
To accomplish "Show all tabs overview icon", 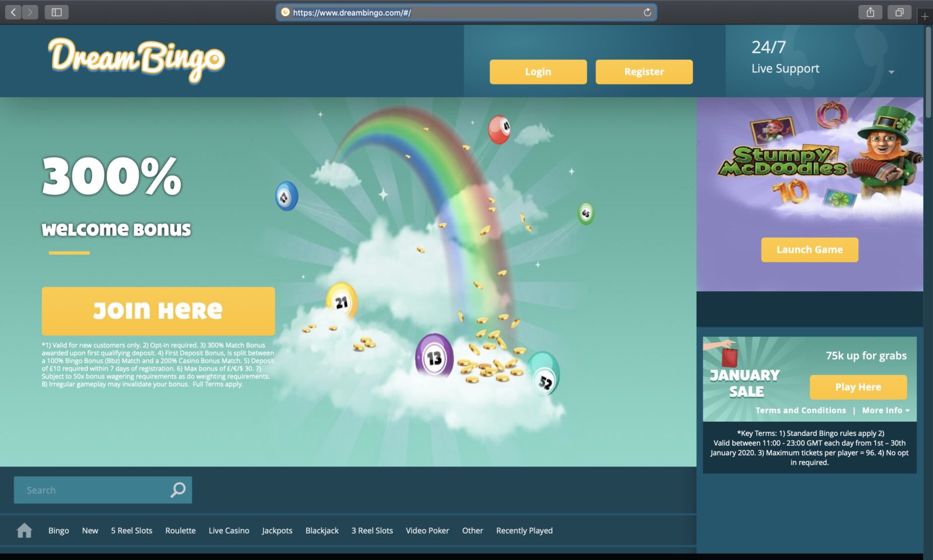I will click(899, 12).
